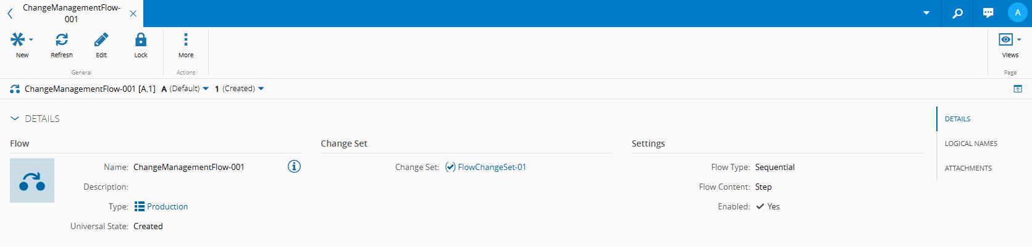Lock the flow with padlock icon
1032x247 pixels.
click(141, 40)
